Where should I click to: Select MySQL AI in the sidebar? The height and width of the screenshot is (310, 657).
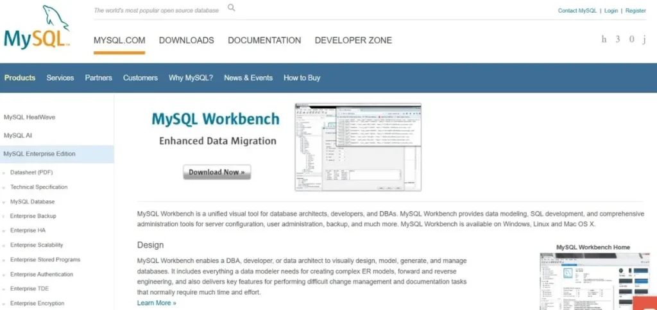(x=17, y=135)
